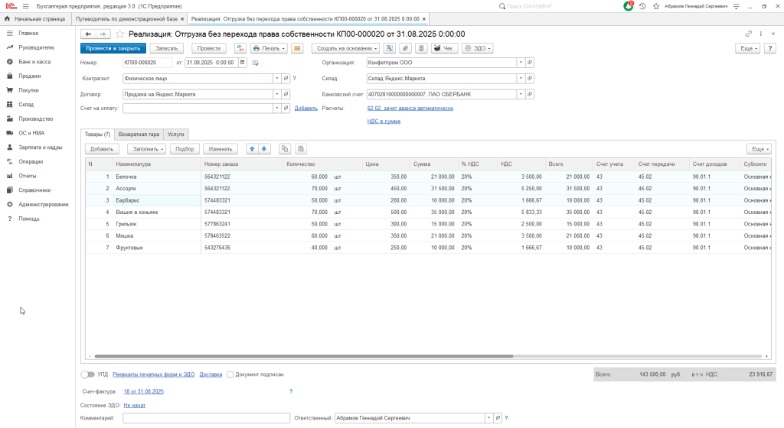Add document to favorites with the star
This screenshot has width=784, height=428.
119,34
